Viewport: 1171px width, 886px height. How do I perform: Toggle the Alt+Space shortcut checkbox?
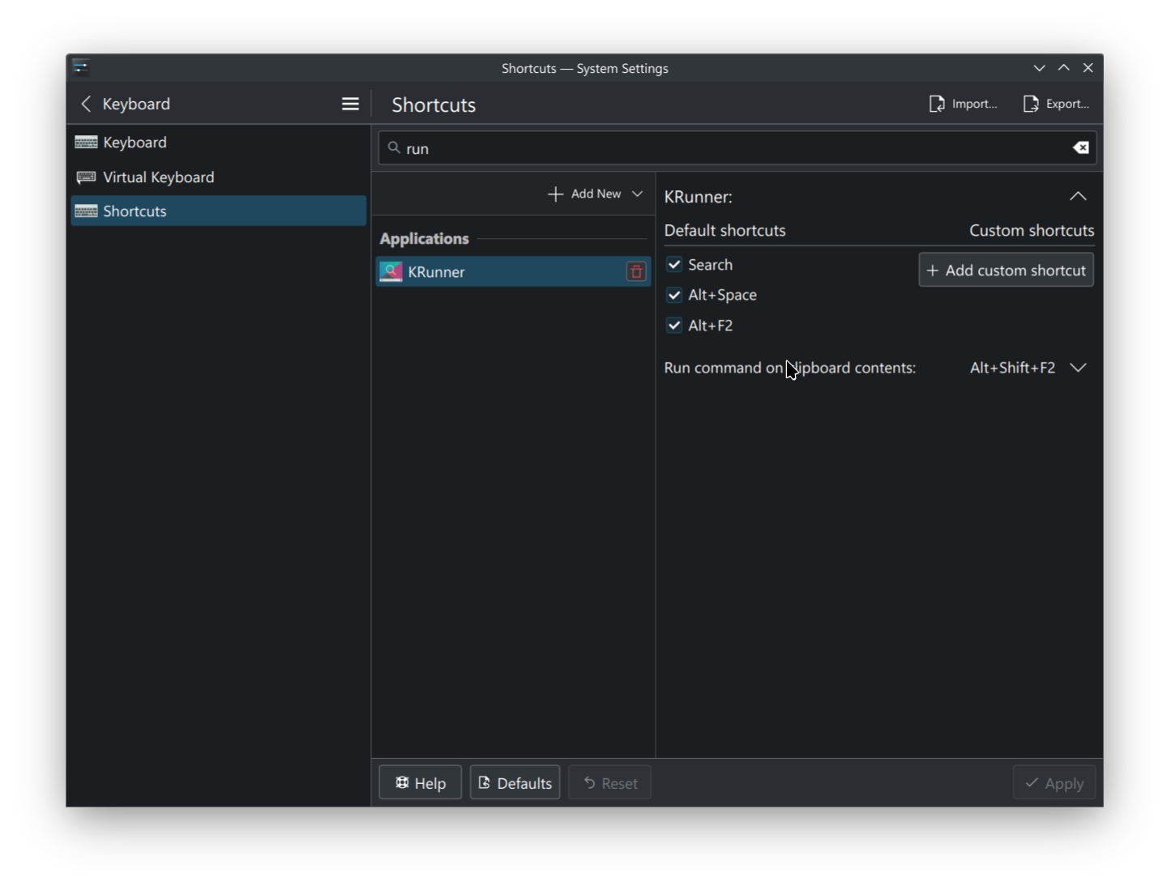pyautogui.click(x=674, y=295)
